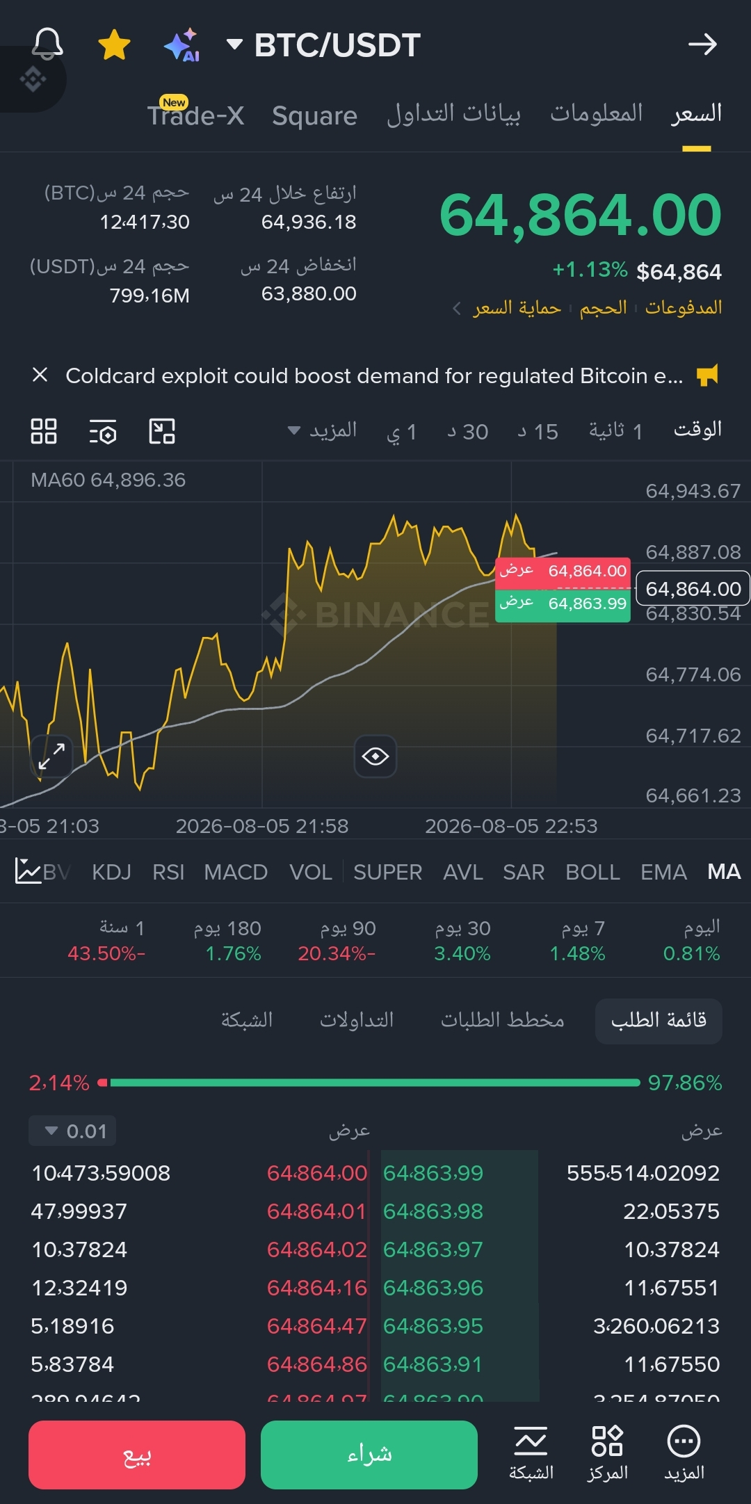The width and height of the screenshot is (751, 1504).
Task: Expand the BTC/USDT pair selector dropdown
Action: [323, 45]
